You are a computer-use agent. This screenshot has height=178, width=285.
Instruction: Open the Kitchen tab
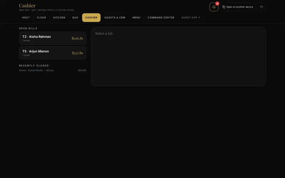point(59,17)
